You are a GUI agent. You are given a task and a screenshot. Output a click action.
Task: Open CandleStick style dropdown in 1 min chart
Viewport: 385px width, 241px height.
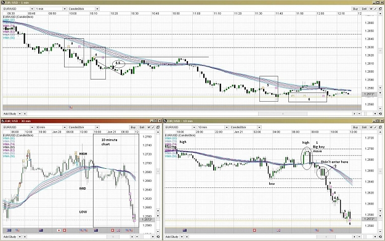point(84,9)
